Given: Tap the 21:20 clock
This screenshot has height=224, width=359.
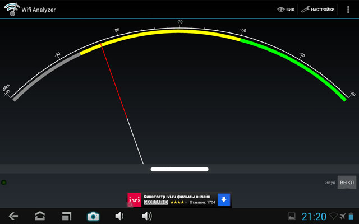Looking at the screenshot, I should pos(314,216).
